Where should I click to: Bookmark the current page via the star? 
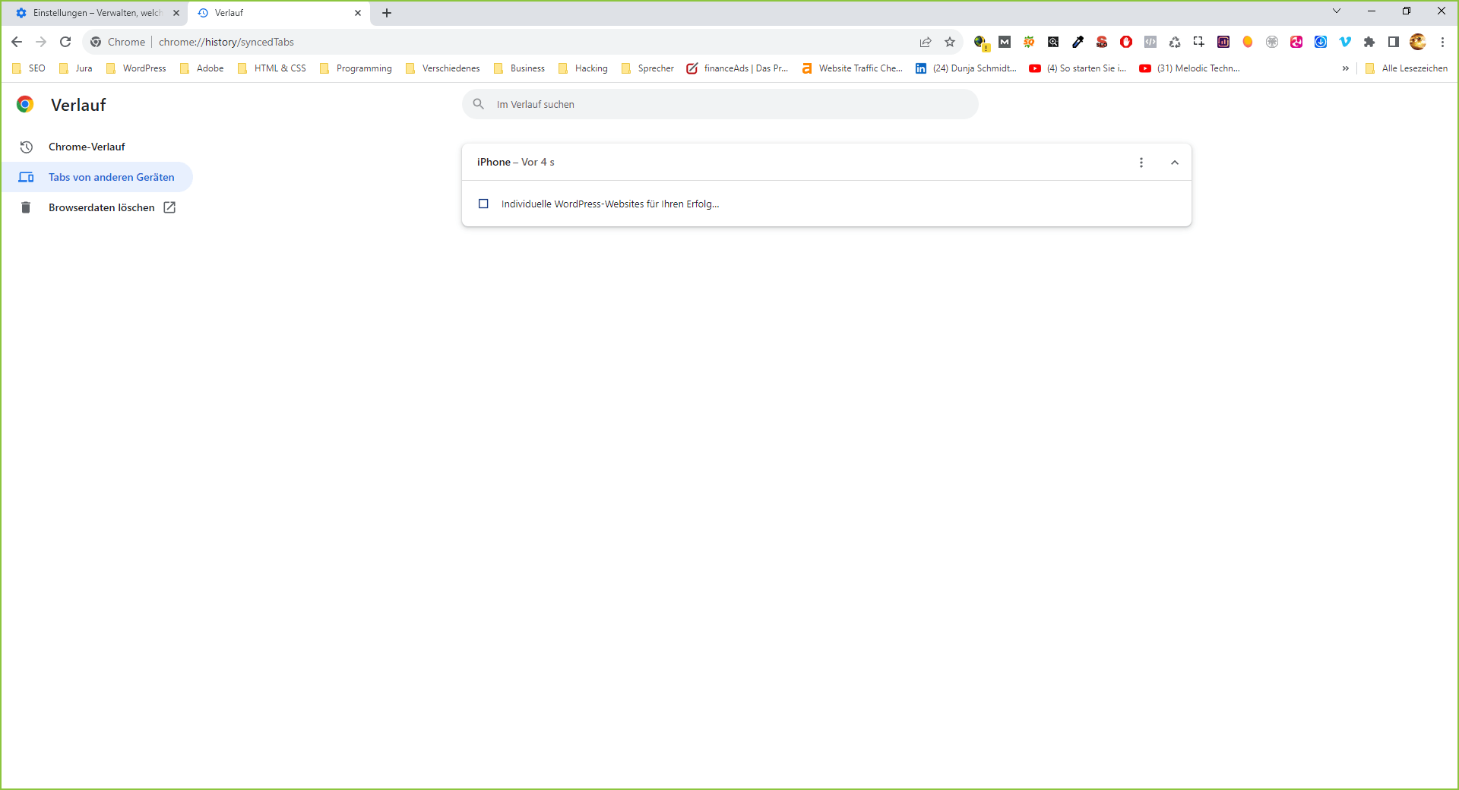(x=950, y=42)
